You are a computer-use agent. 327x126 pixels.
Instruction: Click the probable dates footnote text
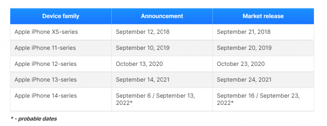[x=34, y=119]
